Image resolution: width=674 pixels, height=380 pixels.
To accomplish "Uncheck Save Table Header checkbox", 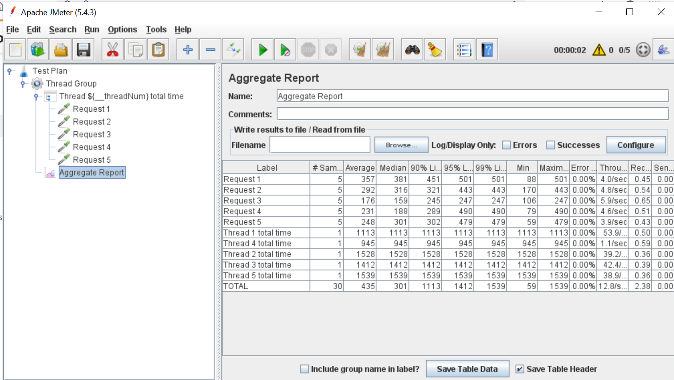I will click(x=520, y=369).
